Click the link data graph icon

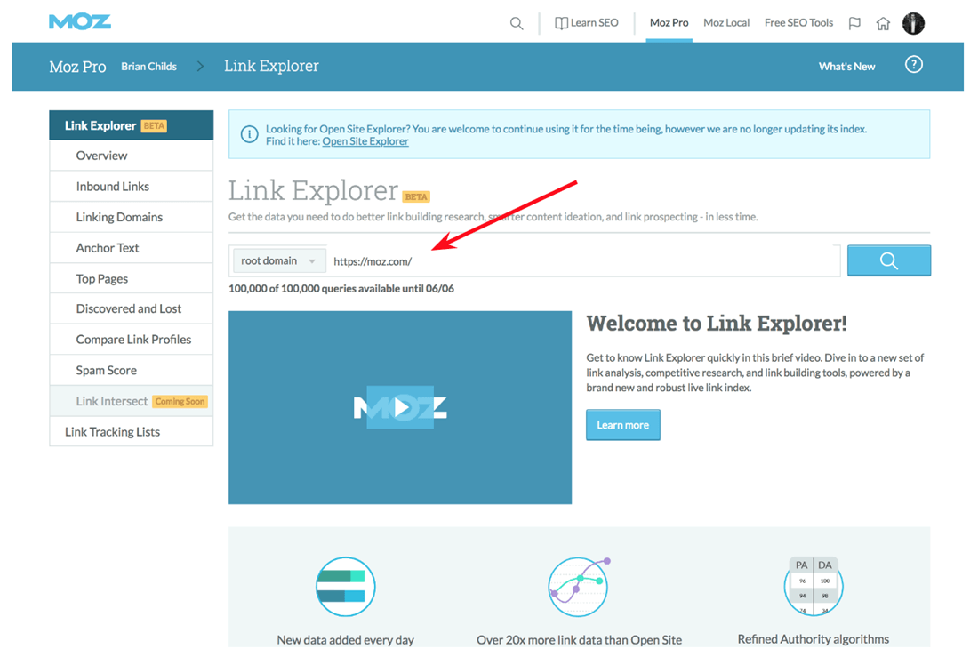[x=579, y=587]
